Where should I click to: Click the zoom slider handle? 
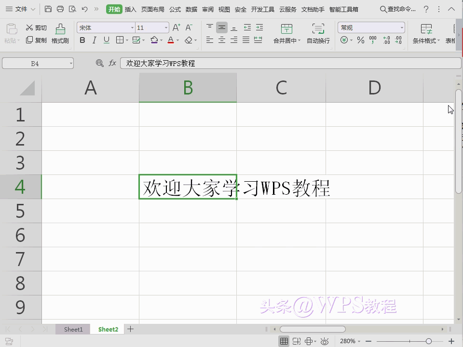pos(429,341)
